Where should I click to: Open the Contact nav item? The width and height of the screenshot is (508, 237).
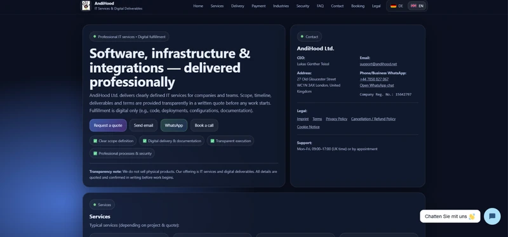click(337, 6)
